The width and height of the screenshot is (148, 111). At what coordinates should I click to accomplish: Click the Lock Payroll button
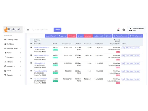click(51, 36)
